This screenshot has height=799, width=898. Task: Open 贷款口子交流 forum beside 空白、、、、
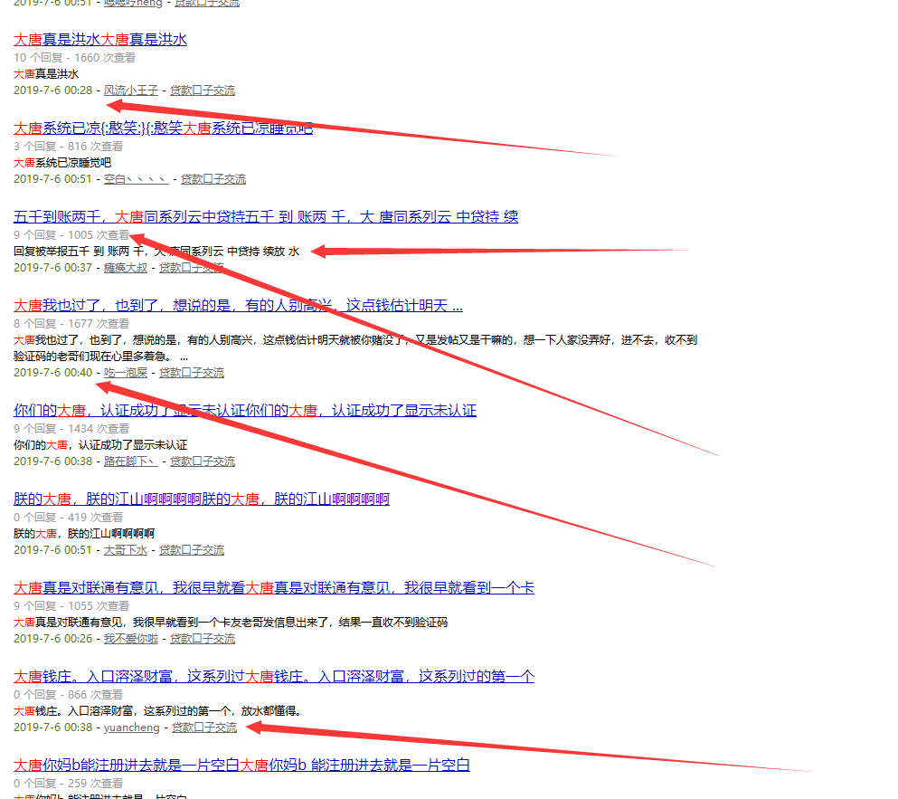click(213, 179)
